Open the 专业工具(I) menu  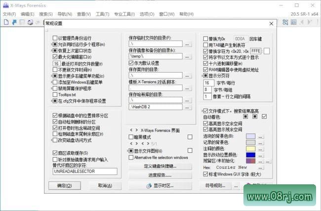124,14
